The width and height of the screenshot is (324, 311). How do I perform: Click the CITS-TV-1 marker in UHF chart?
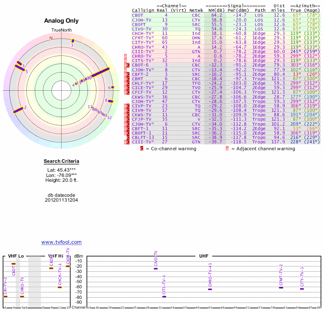point(164,297)
